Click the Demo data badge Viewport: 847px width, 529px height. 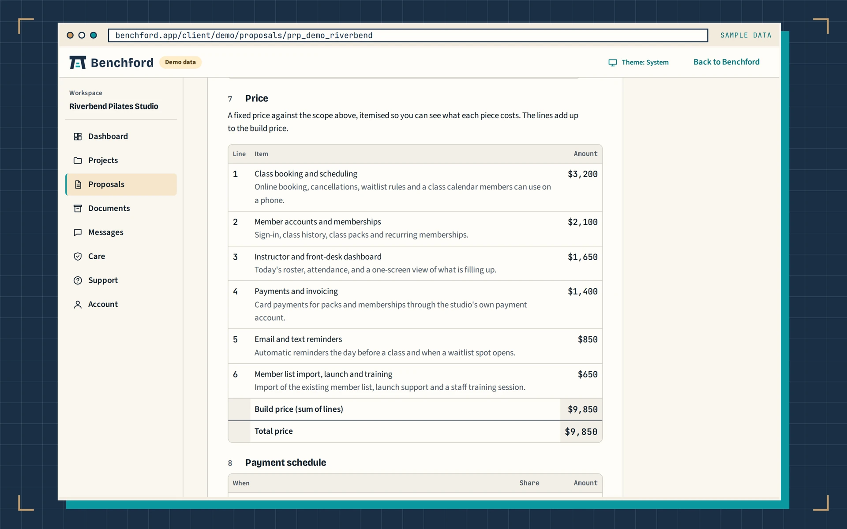click(x=180, y=62)
